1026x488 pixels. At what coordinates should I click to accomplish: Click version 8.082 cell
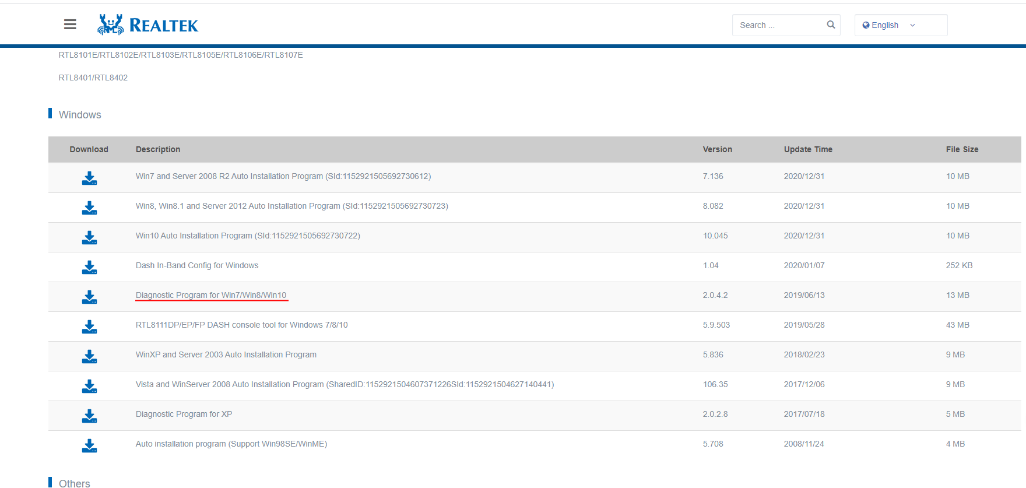713,206
